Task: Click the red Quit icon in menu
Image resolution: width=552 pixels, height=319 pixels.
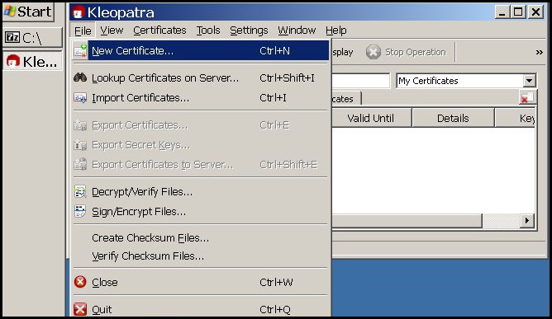Action: click(x=80, y=309)
